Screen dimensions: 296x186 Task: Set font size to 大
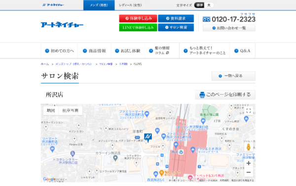(x=209, y=5)
